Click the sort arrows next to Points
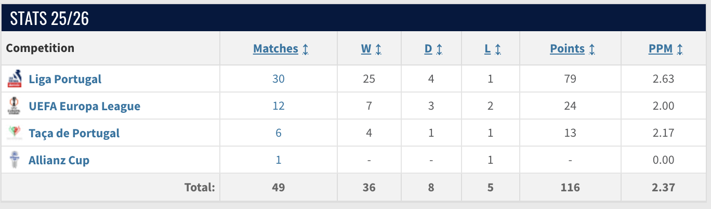This screenshot has height=209, width=711. click(592, 49)
